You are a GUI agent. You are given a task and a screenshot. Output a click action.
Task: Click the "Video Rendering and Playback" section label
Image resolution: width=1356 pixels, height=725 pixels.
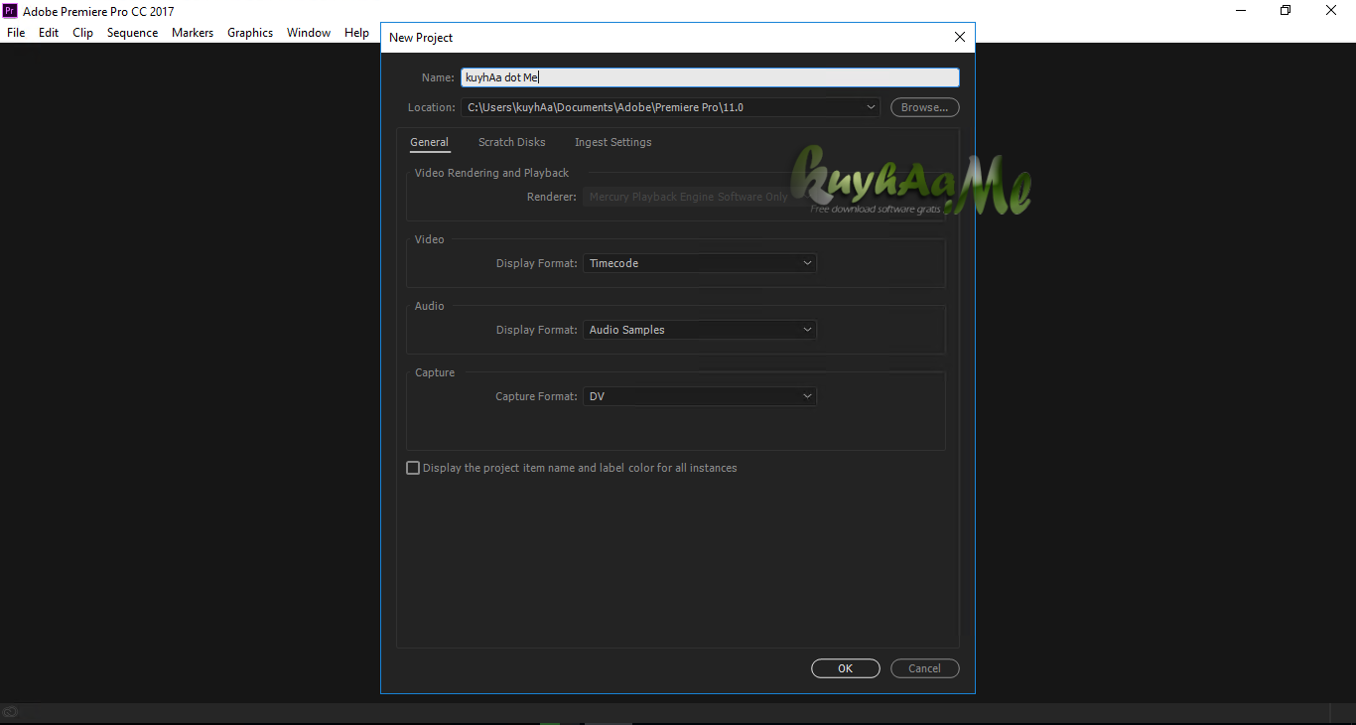pos(491,173)
